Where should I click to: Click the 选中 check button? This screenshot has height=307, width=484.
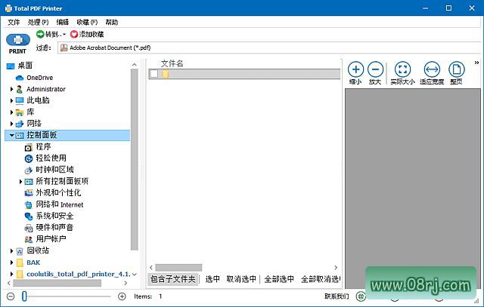pos(213,279)
